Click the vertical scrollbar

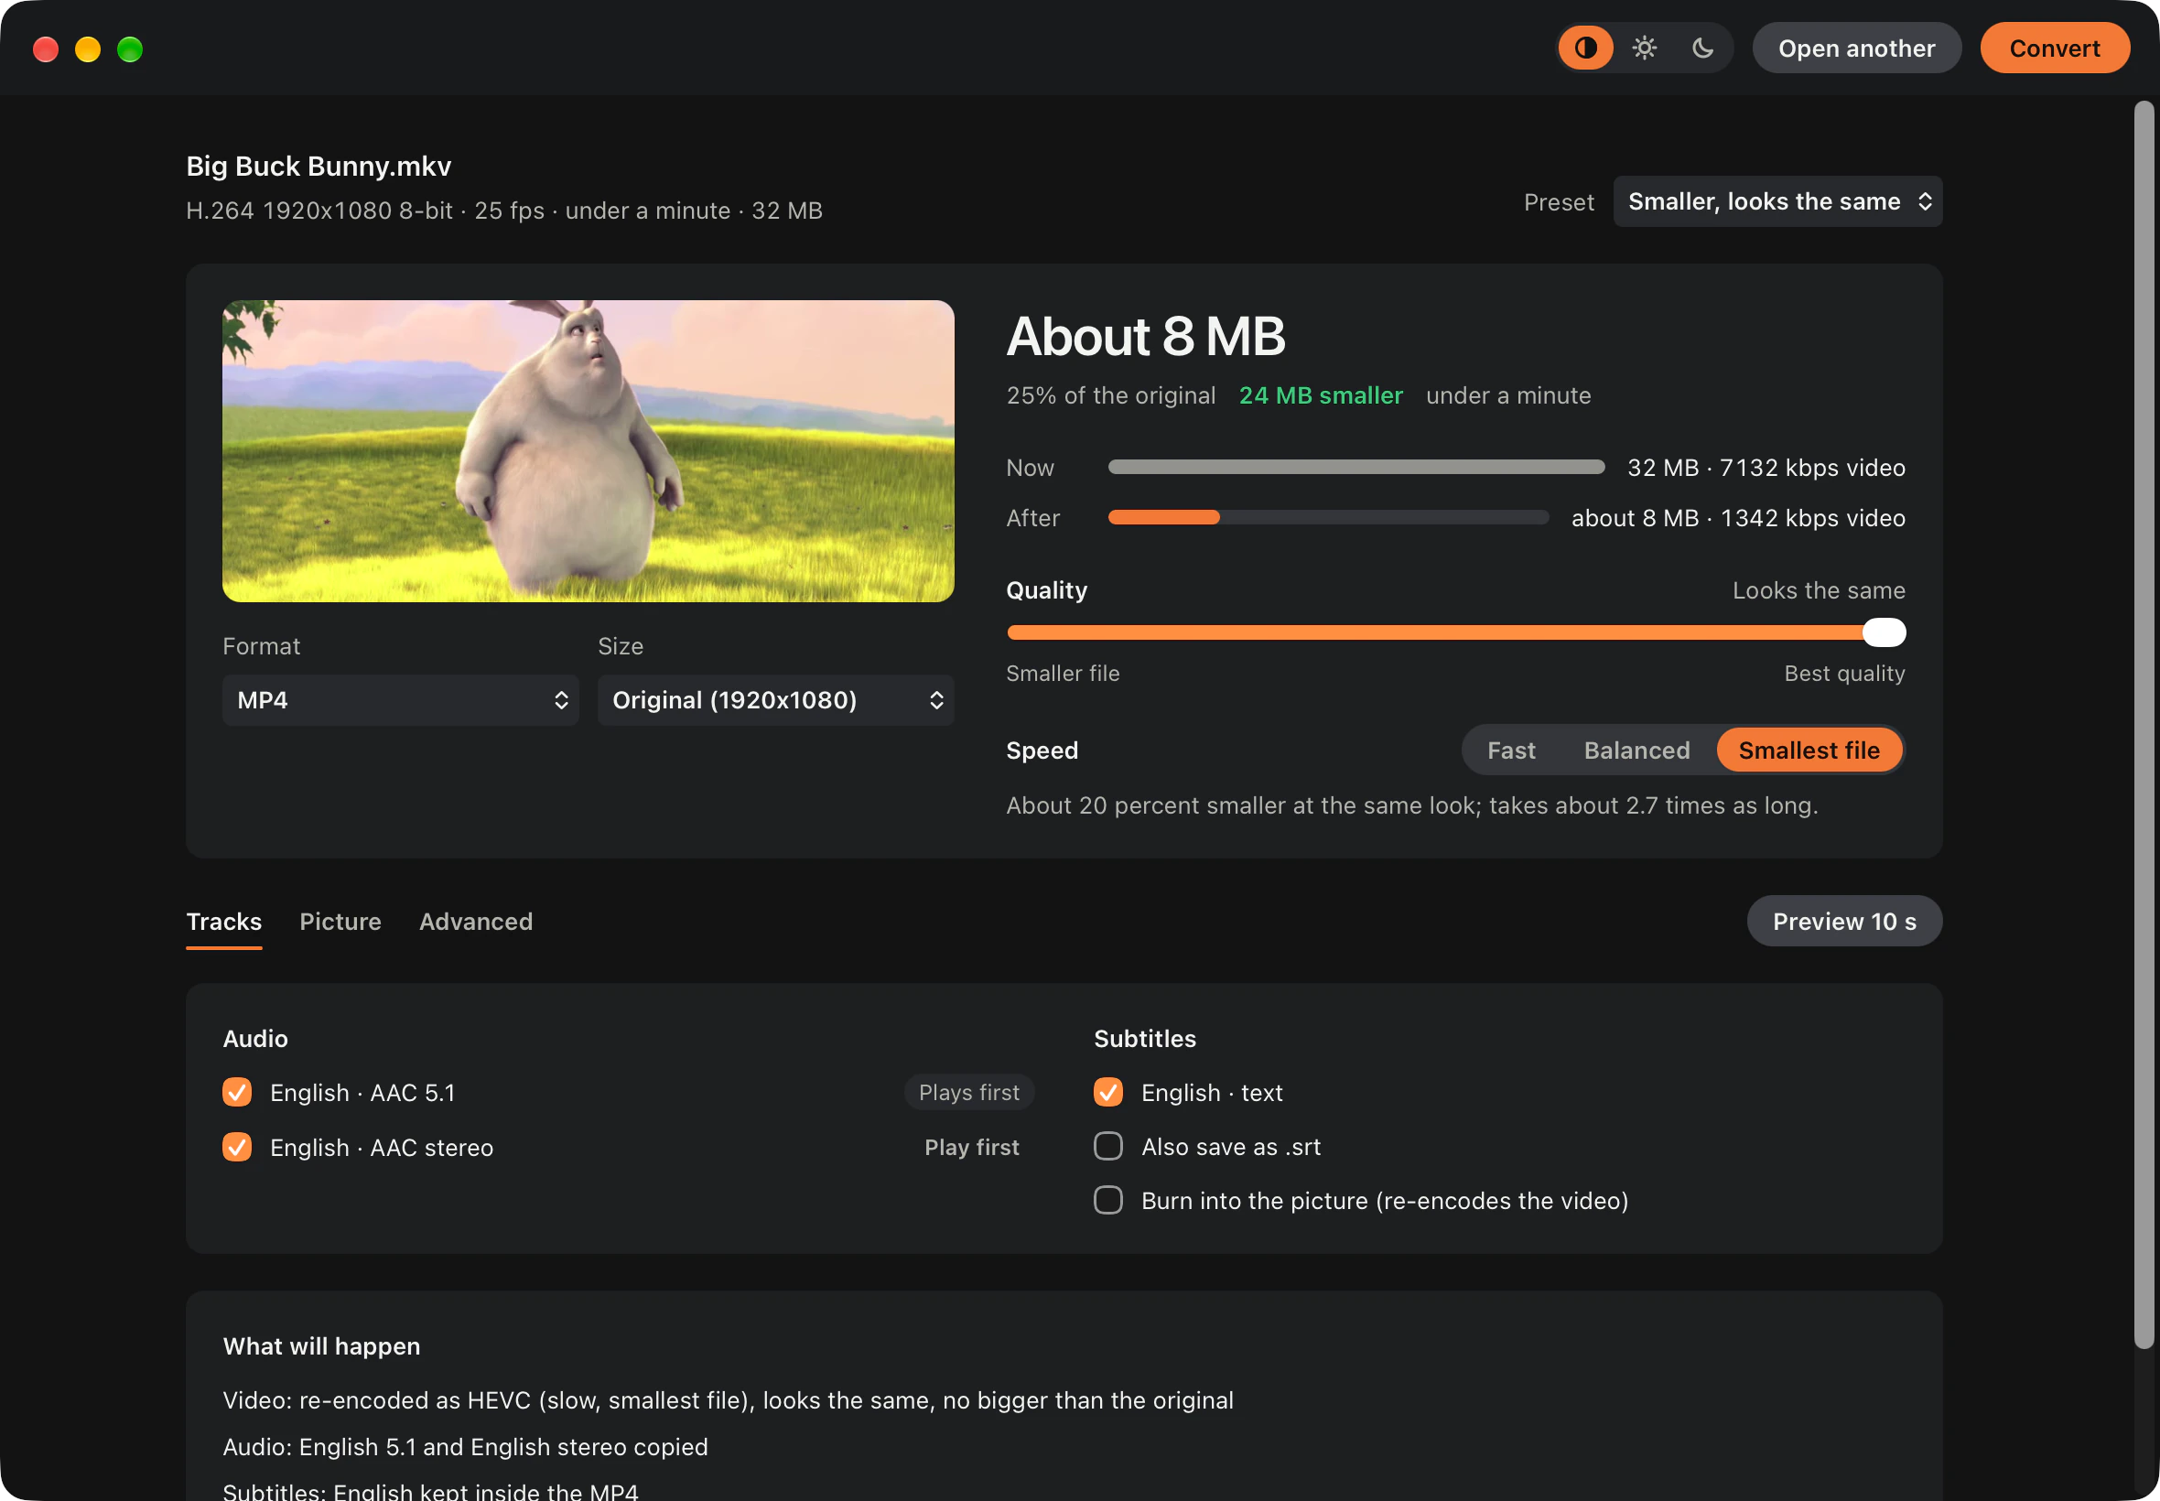pos(2144,724)
